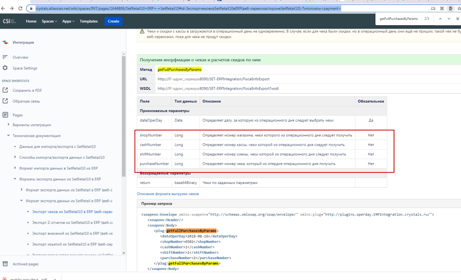Screen dimensions: 461x280
Task: Jump to previous find match
Action: pyautogui.click(x=440, y=19)
